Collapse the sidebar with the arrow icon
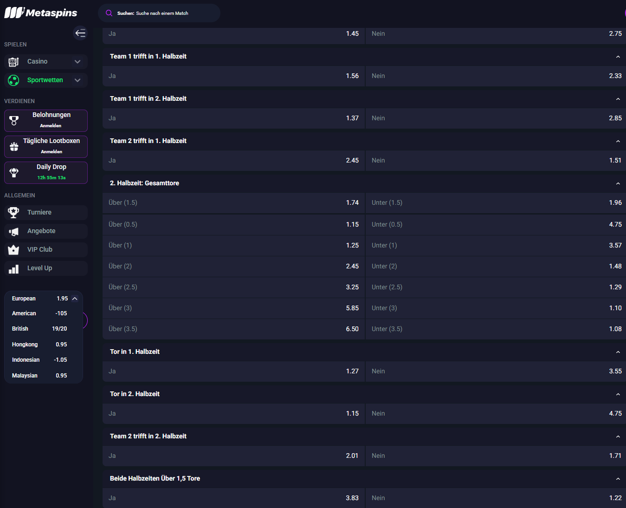The image size is (626, 508). click(80, 33)
